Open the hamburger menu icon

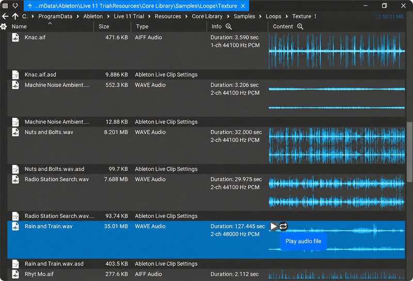5,6
